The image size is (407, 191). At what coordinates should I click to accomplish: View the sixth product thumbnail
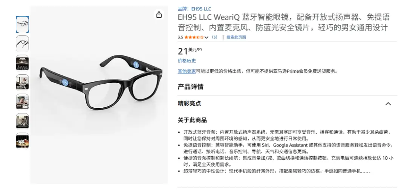[22, 121]
